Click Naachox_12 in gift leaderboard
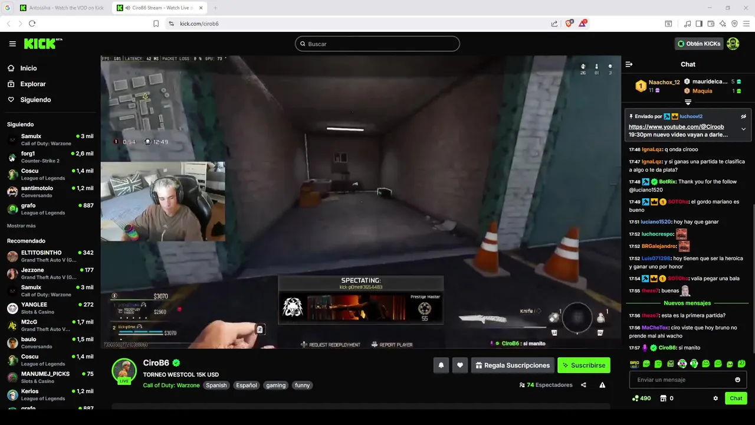The height and width of the screenshot is (425, 755). point(664,82)
